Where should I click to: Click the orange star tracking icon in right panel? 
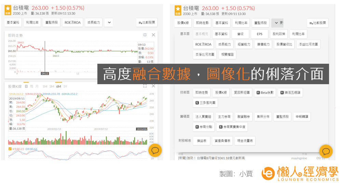(x=178, y=11)
